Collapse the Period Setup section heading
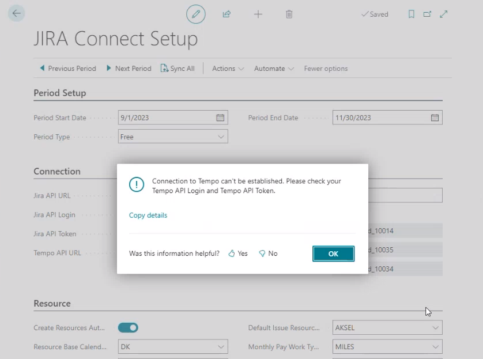 pos(60,93)
